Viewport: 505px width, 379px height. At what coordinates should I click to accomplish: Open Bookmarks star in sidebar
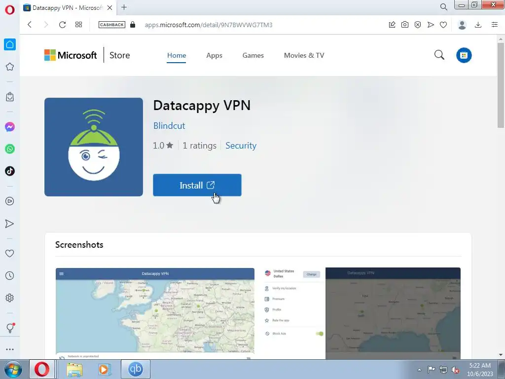(x=10, y=67)
